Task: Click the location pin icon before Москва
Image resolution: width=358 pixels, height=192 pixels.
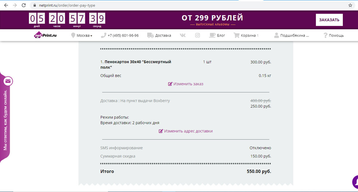Action: pos(73,35)
